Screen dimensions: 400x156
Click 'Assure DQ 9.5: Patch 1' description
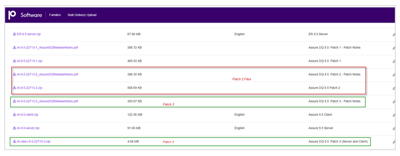[x=325, y=61]
